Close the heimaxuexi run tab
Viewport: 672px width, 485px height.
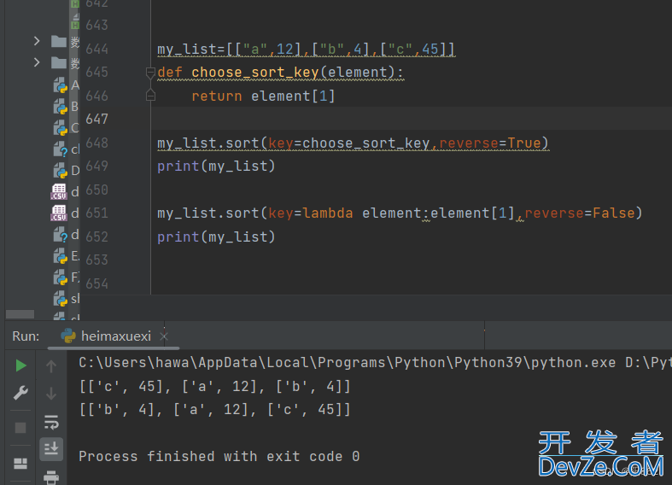(x=164, y=336)
